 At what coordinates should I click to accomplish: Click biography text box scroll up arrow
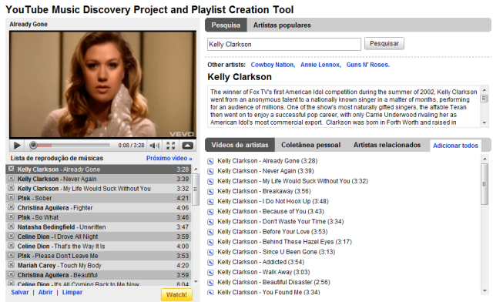coord(485,90)
